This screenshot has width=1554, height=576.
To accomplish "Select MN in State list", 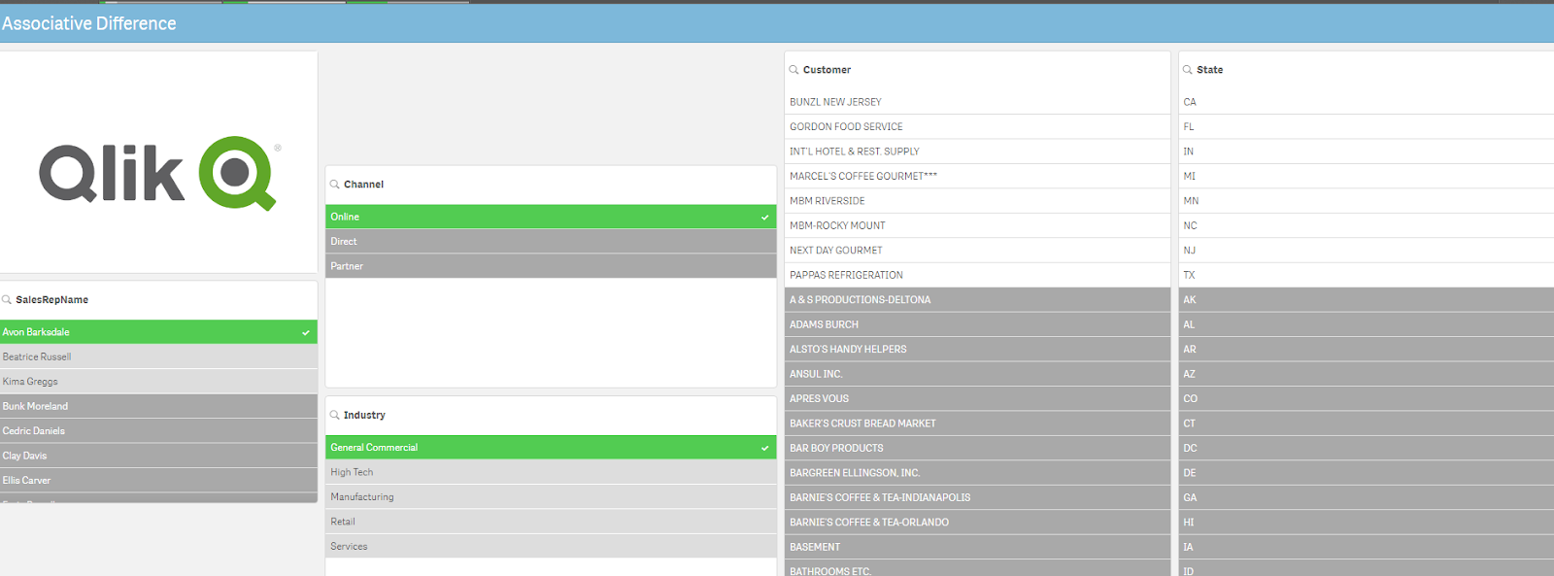I will pos(1367,201).
